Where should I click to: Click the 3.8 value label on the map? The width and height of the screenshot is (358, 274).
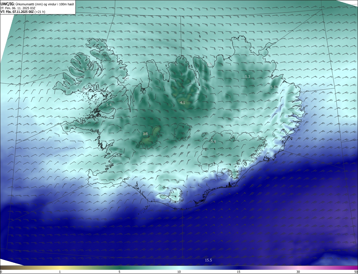(x=145, y=134)
